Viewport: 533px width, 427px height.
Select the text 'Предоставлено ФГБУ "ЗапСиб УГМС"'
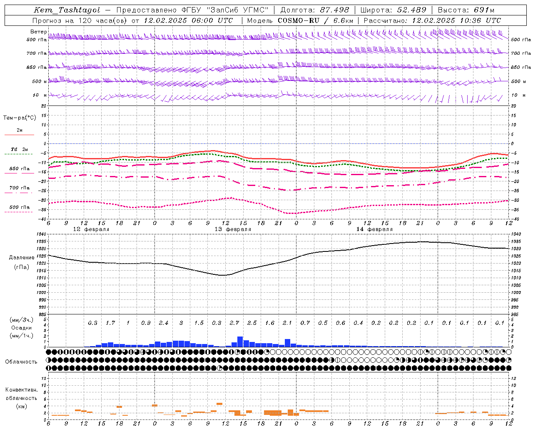192,10
